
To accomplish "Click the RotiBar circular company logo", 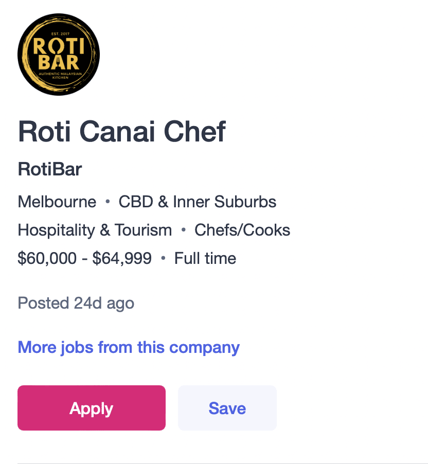I will 58,55.
